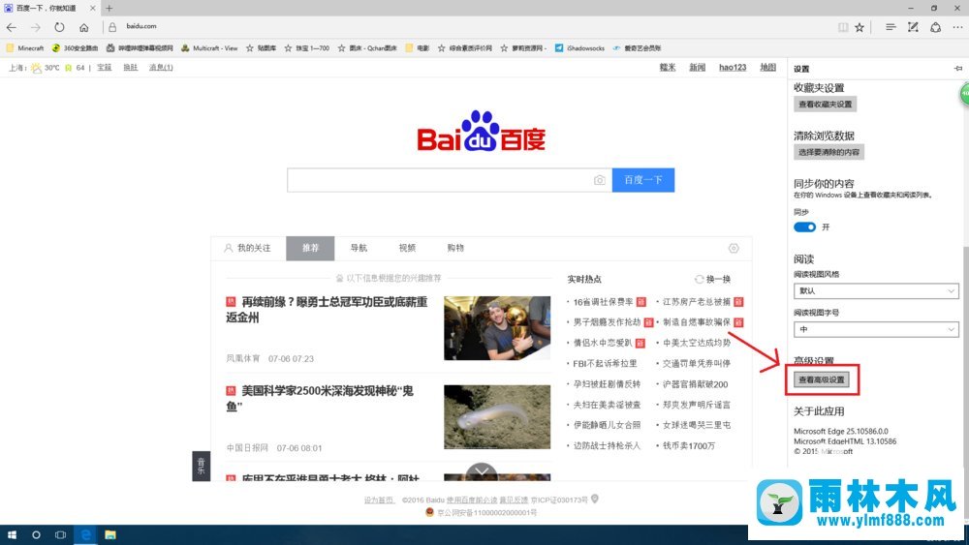Viewport: 969px width, 545px height.
Task: Open a new tab with plus icon
Action: 109,8
